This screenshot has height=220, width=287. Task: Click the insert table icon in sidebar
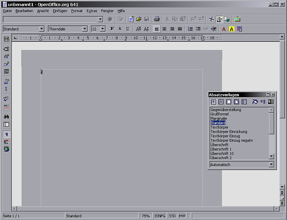tap(6, 40)
